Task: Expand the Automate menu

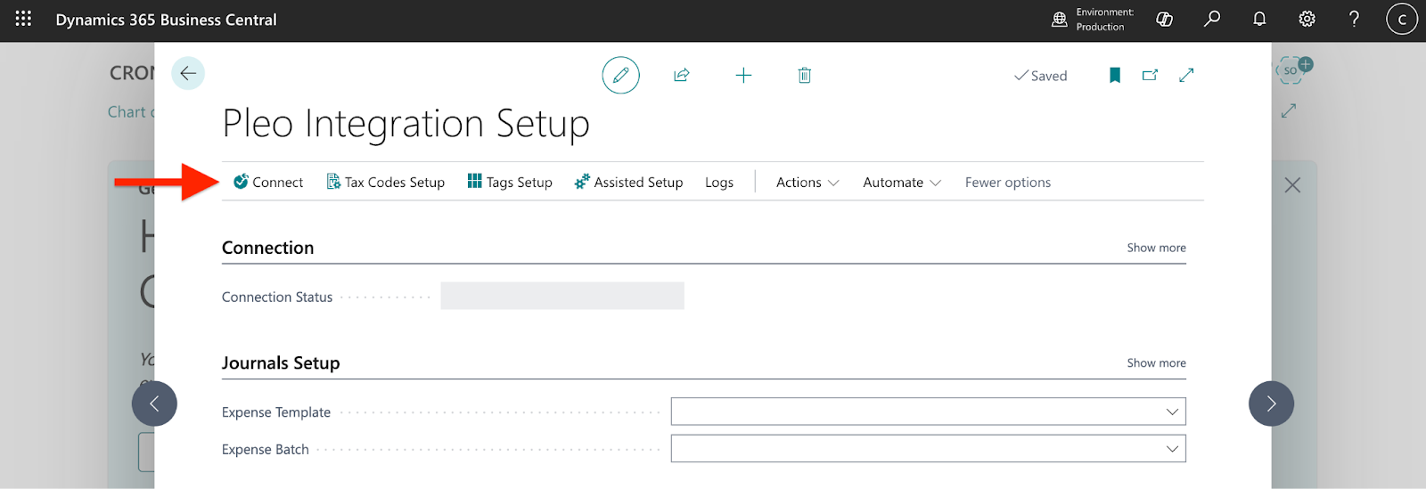Action: pyautogui.click(x=901, y=183)
